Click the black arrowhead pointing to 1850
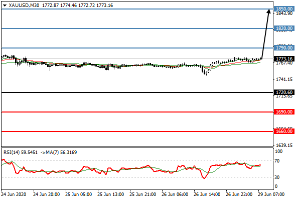 [269, 11]
